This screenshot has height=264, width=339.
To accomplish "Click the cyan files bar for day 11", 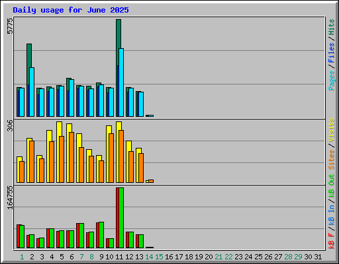I will tap(121, 82).
